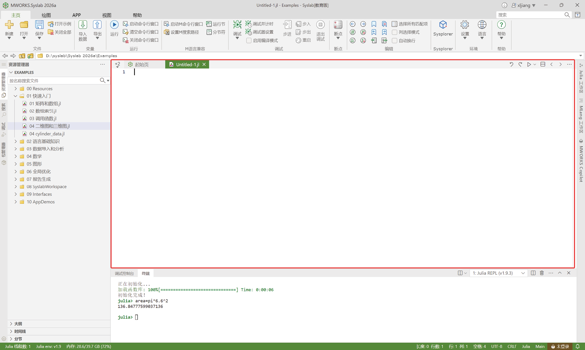The height and width of the screenshot is (350, 585).
Task: Click the 设置 (Settings) gear icon
Action: point(465,25)
